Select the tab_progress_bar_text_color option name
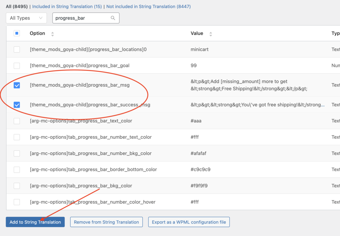This screenshot has height=236, width=340. (81, 121)
